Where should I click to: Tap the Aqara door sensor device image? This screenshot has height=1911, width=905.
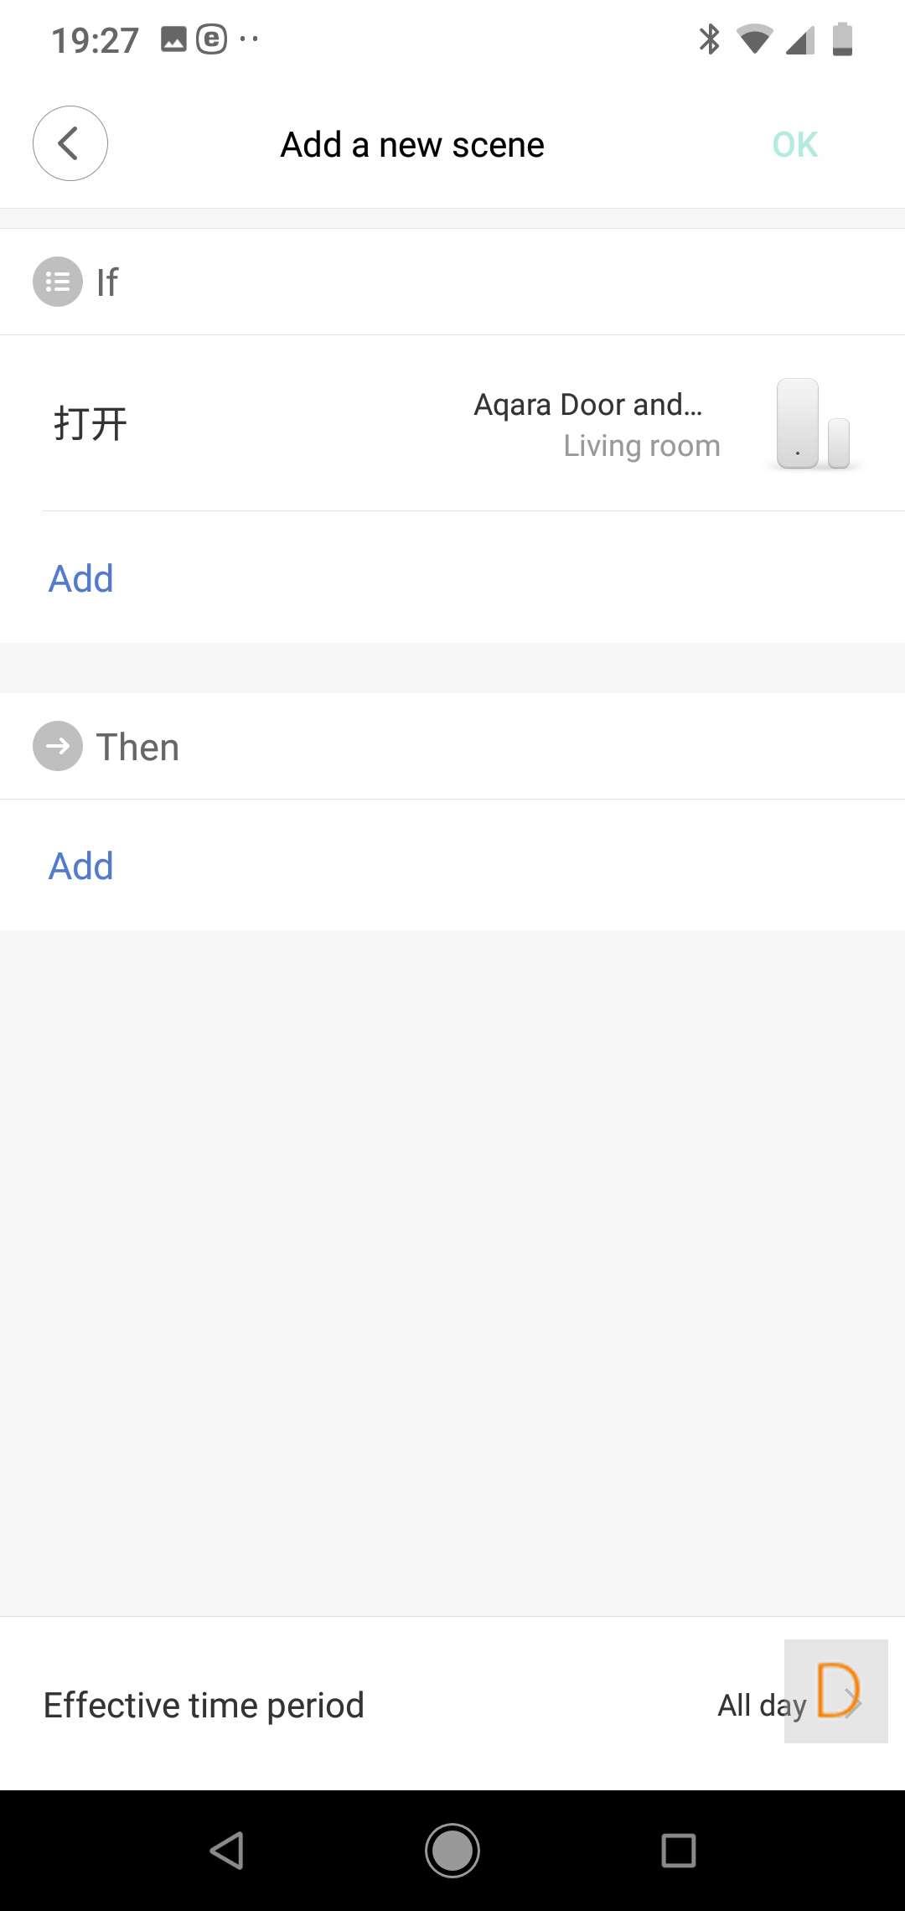pyautogui.click(x=813, y=424)
